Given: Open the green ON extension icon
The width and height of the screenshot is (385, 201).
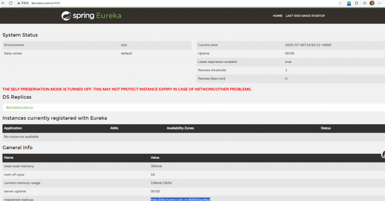Looking at the screenshot, I should click(349, 3).
